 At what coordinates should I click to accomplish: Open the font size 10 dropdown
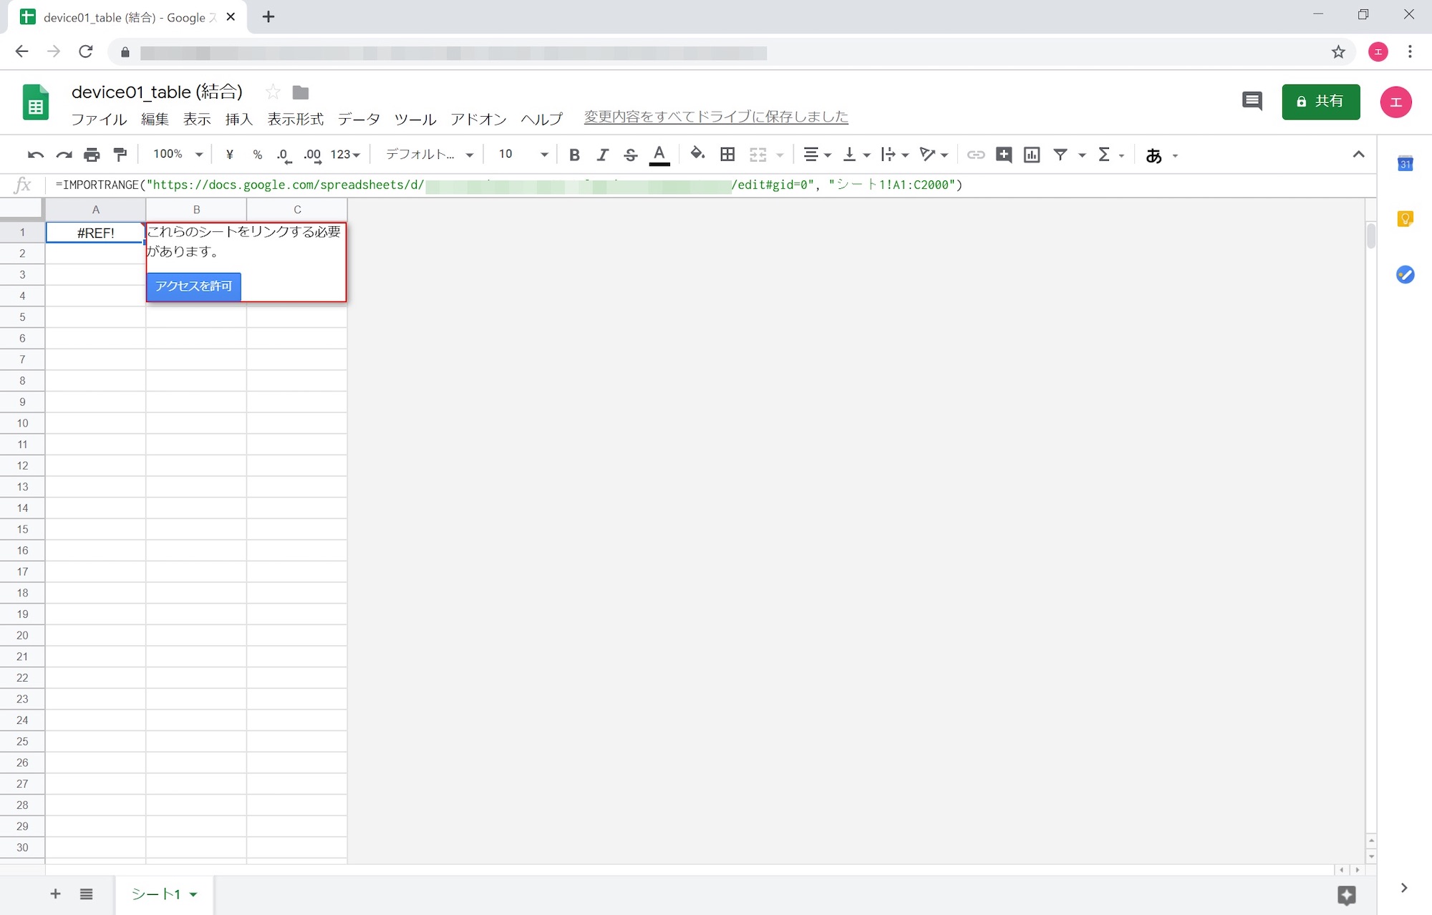(x=523, y=154)
